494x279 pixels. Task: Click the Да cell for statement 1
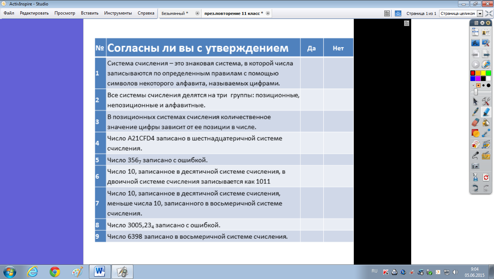[312, 73]
